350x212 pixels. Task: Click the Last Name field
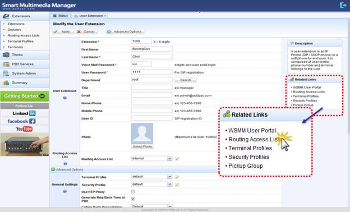point(151,57)
